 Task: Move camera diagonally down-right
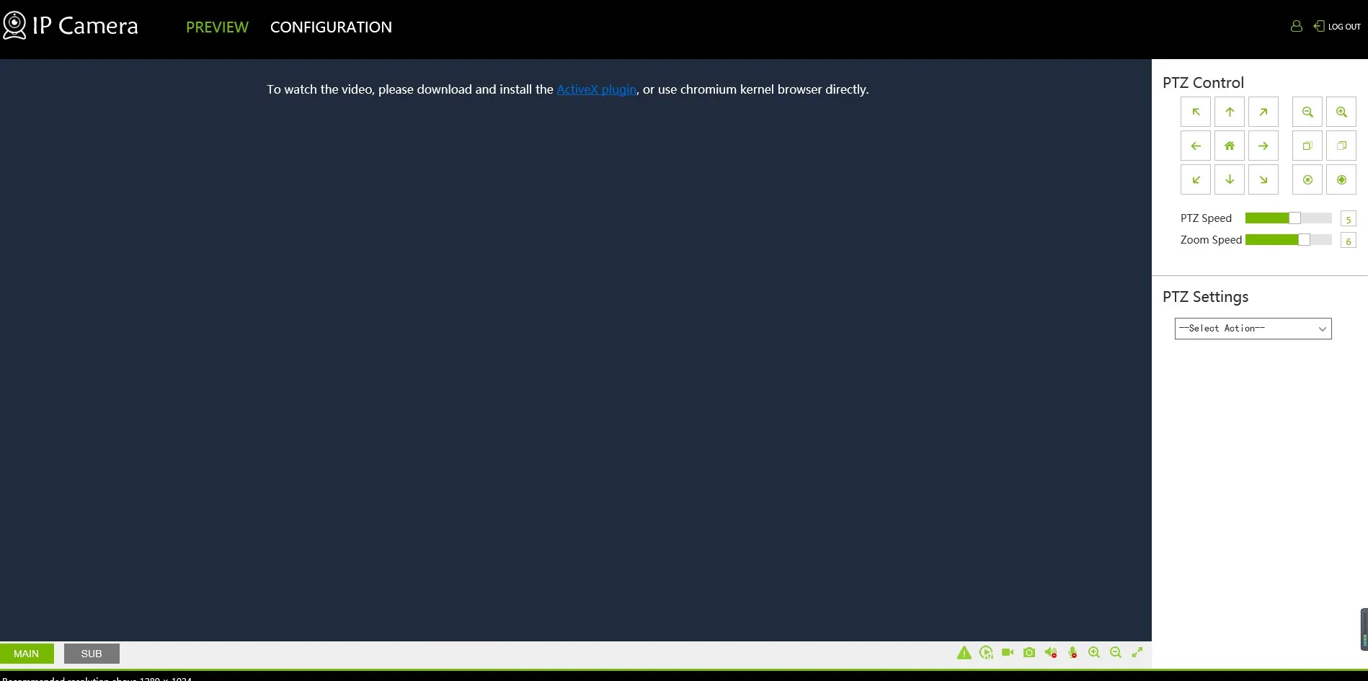pyautogui.click(x=1263, y=179)
